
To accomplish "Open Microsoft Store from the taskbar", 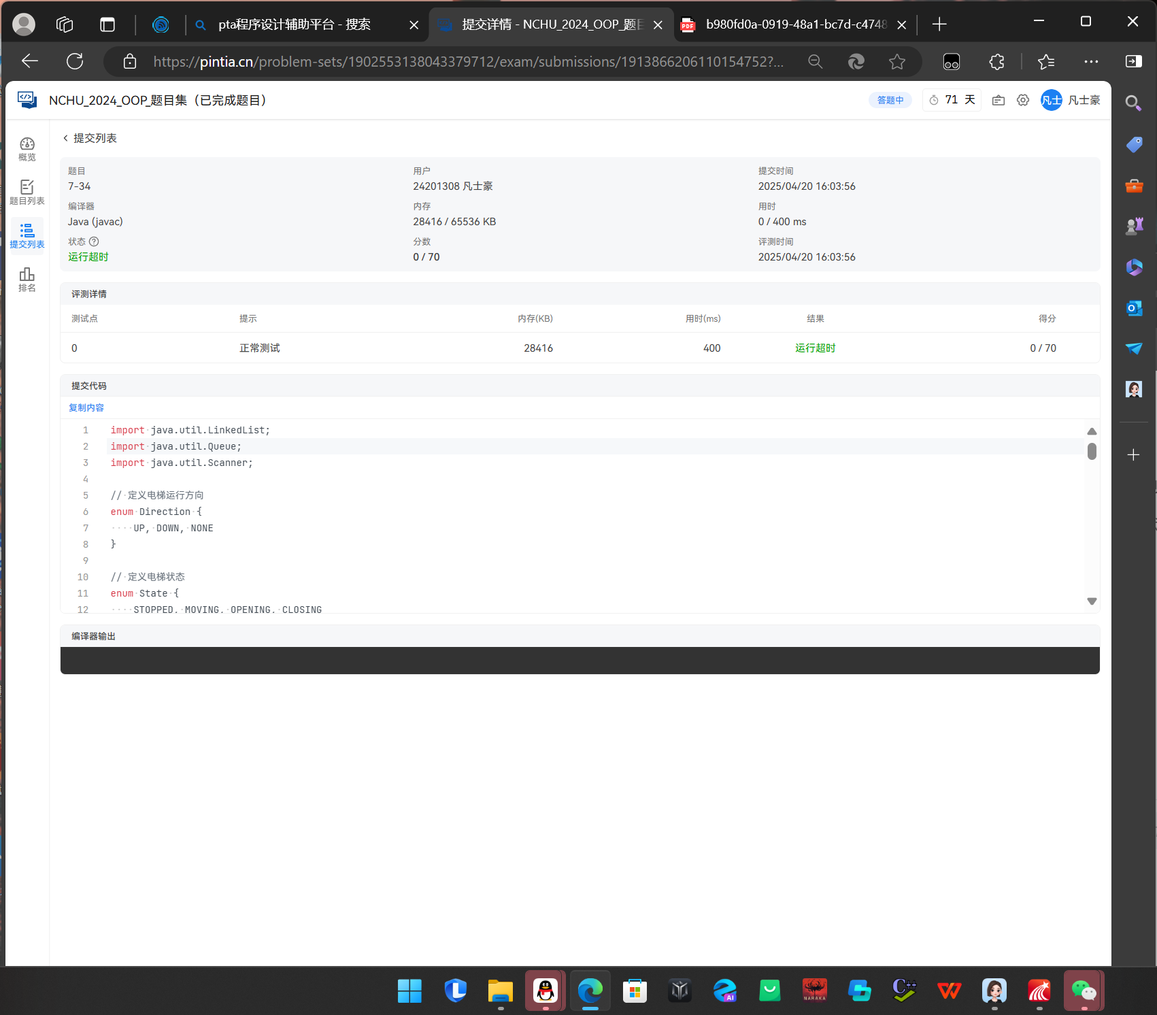I will coord(635,991).
